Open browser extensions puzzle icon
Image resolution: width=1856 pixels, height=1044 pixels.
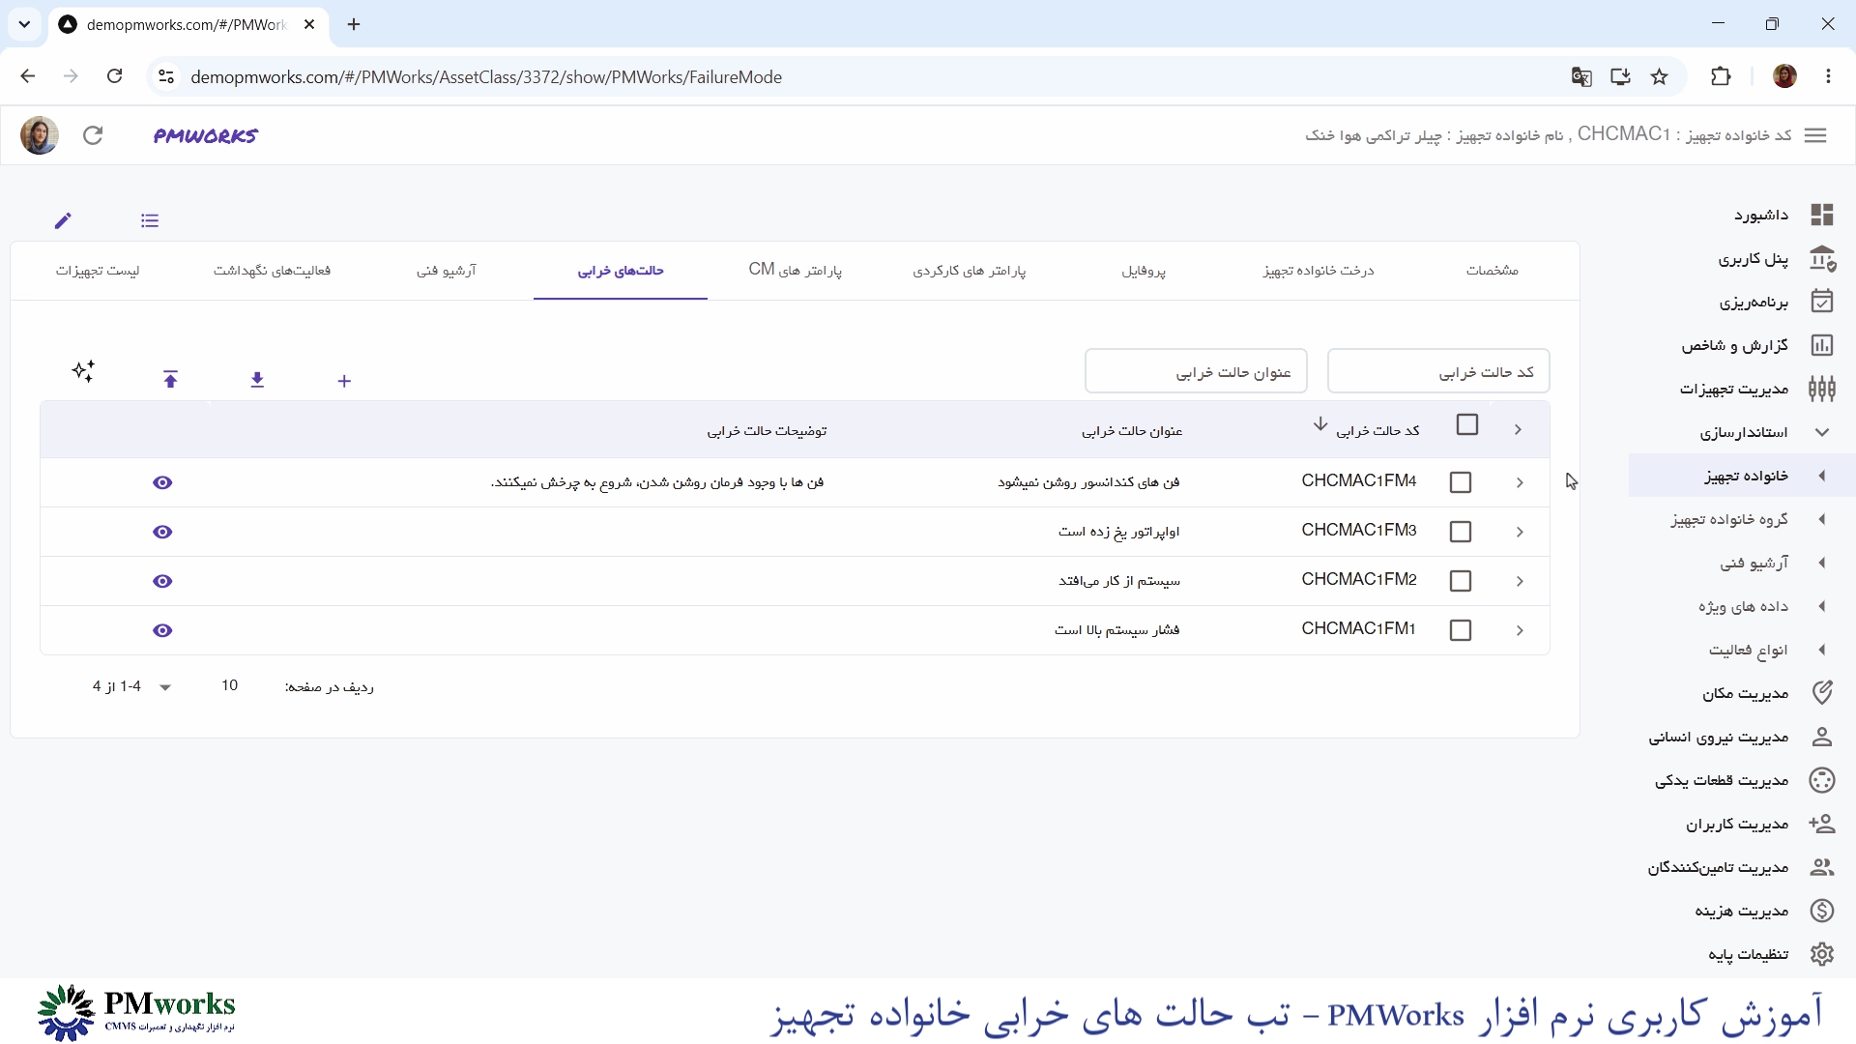1721,76
